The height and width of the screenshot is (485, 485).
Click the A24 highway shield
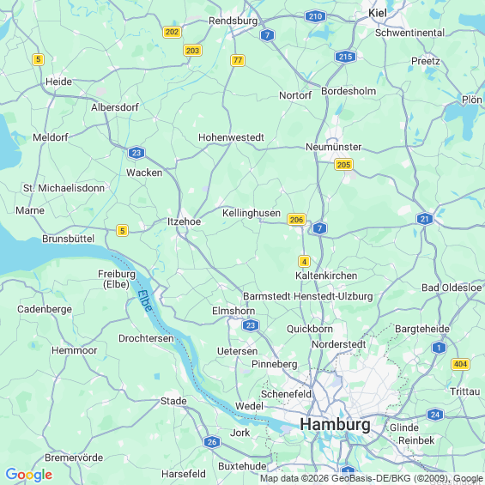click(434, 415)
